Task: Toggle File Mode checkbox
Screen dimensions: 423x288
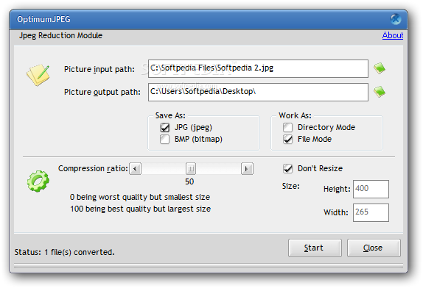Action: 288,140
